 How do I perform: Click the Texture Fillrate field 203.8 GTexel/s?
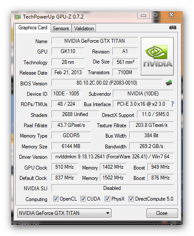click(x=151, y=125)
